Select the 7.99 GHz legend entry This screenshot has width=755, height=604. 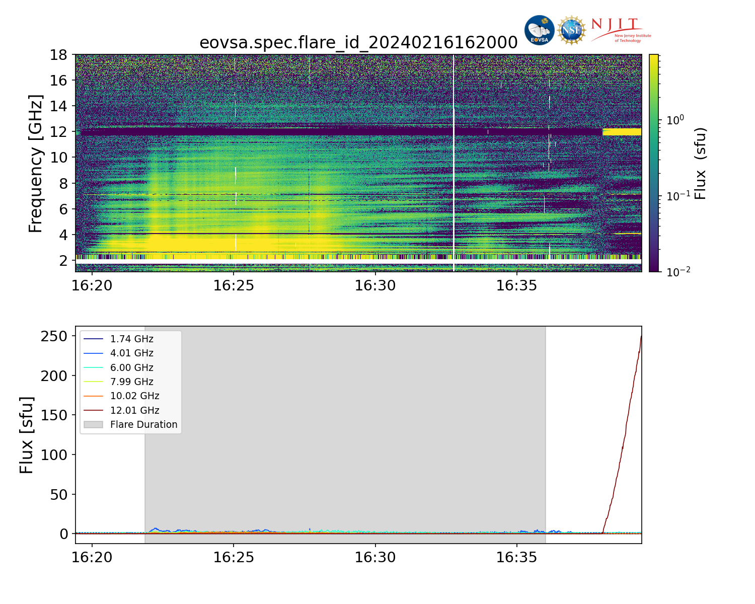(x=131, y=382)
